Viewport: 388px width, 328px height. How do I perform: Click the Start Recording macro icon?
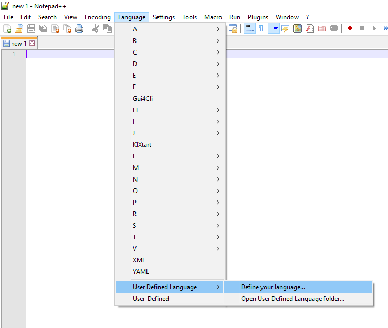350,28
